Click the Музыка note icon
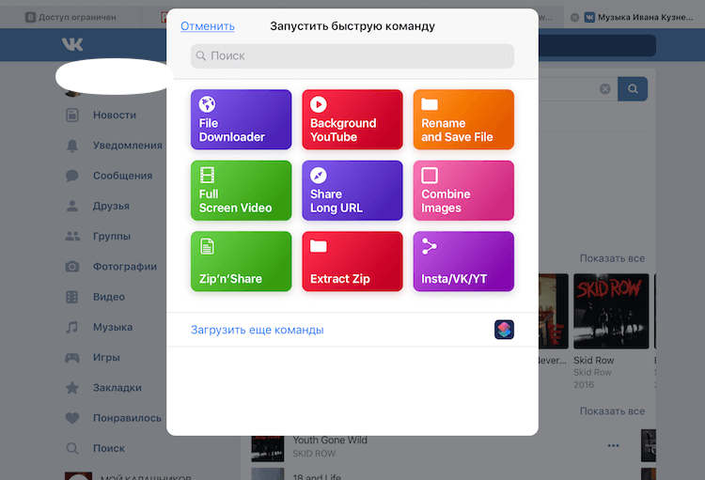 (72, 327)
